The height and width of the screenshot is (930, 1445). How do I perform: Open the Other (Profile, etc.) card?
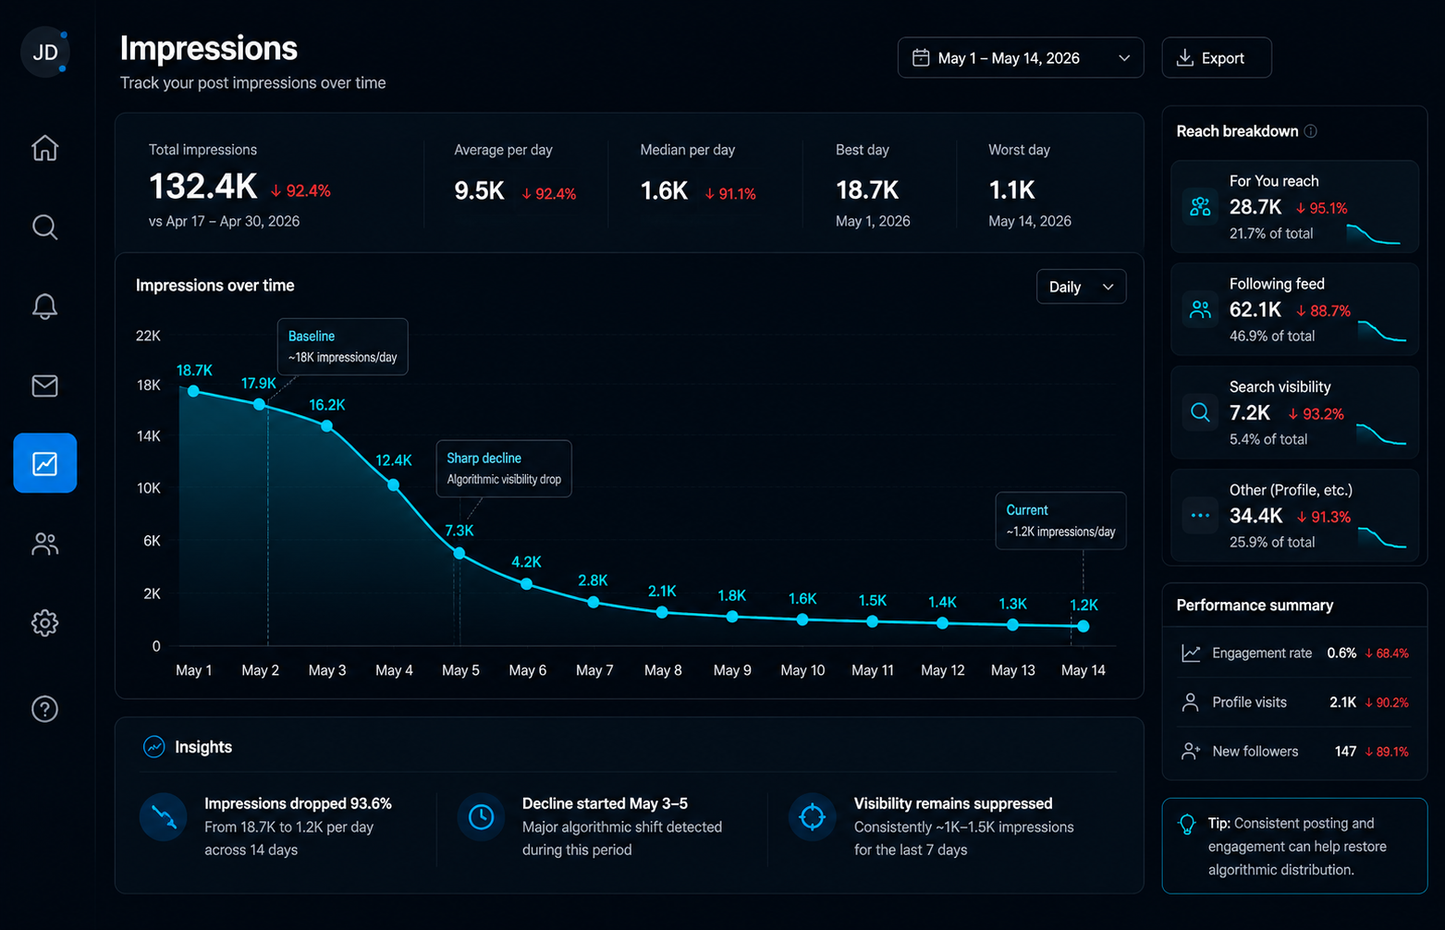[x=1294, y=515]
